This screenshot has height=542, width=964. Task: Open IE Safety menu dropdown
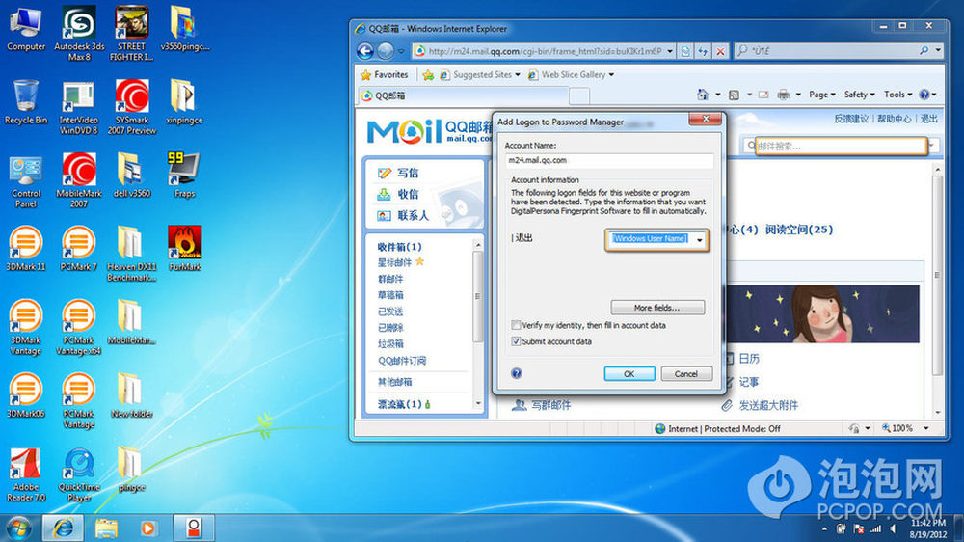pos(859,95)
